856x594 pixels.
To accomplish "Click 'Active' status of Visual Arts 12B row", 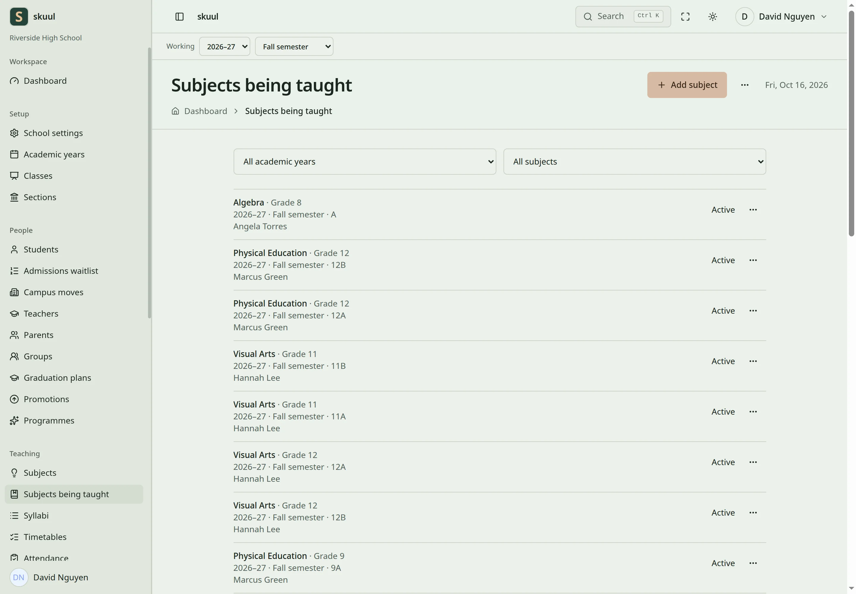I will (x=723, y=513).
